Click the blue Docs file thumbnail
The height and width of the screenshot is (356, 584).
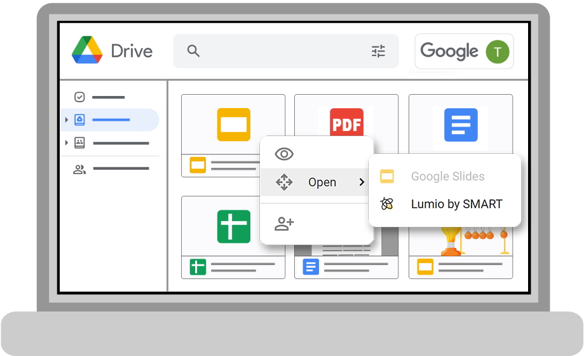coord(461,125)
